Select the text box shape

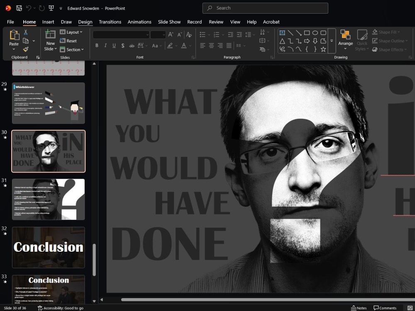(x=282, y=33)
